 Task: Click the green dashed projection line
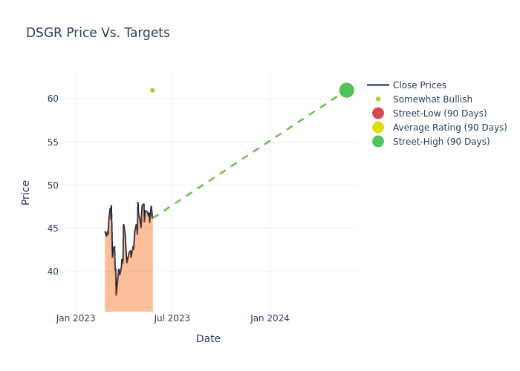[x=249, y=155]
